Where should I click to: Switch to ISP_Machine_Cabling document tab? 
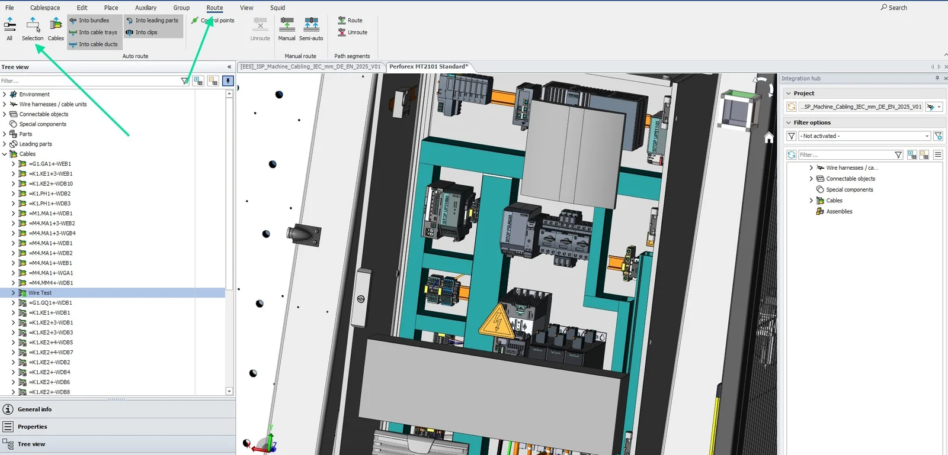pos(310,67)
